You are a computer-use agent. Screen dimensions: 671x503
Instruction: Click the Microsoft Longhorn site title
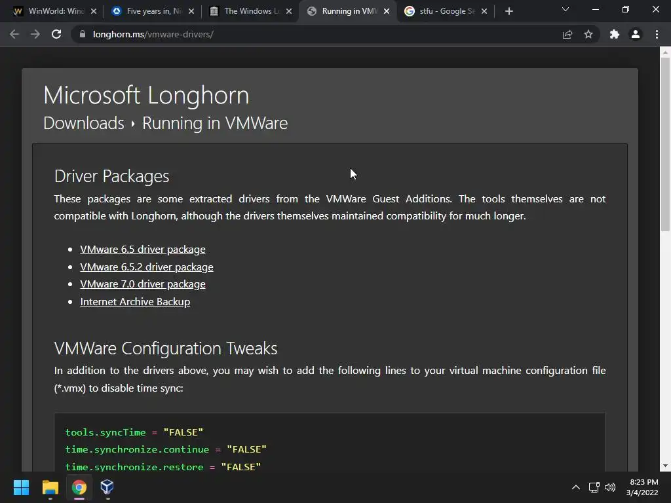[146, 95]
